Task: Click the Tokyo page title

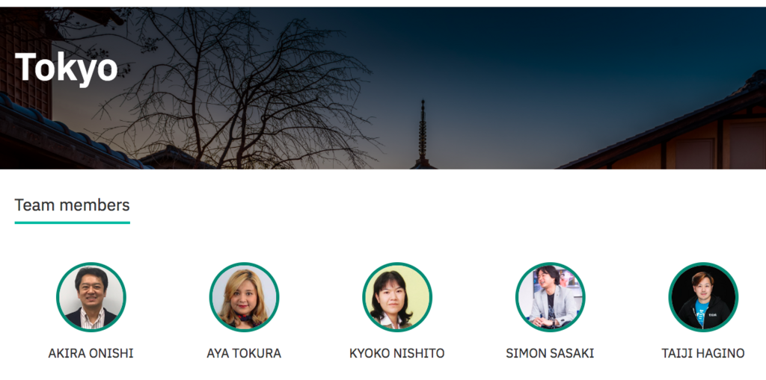Action: pyautogui.click(x=67, y=68)
